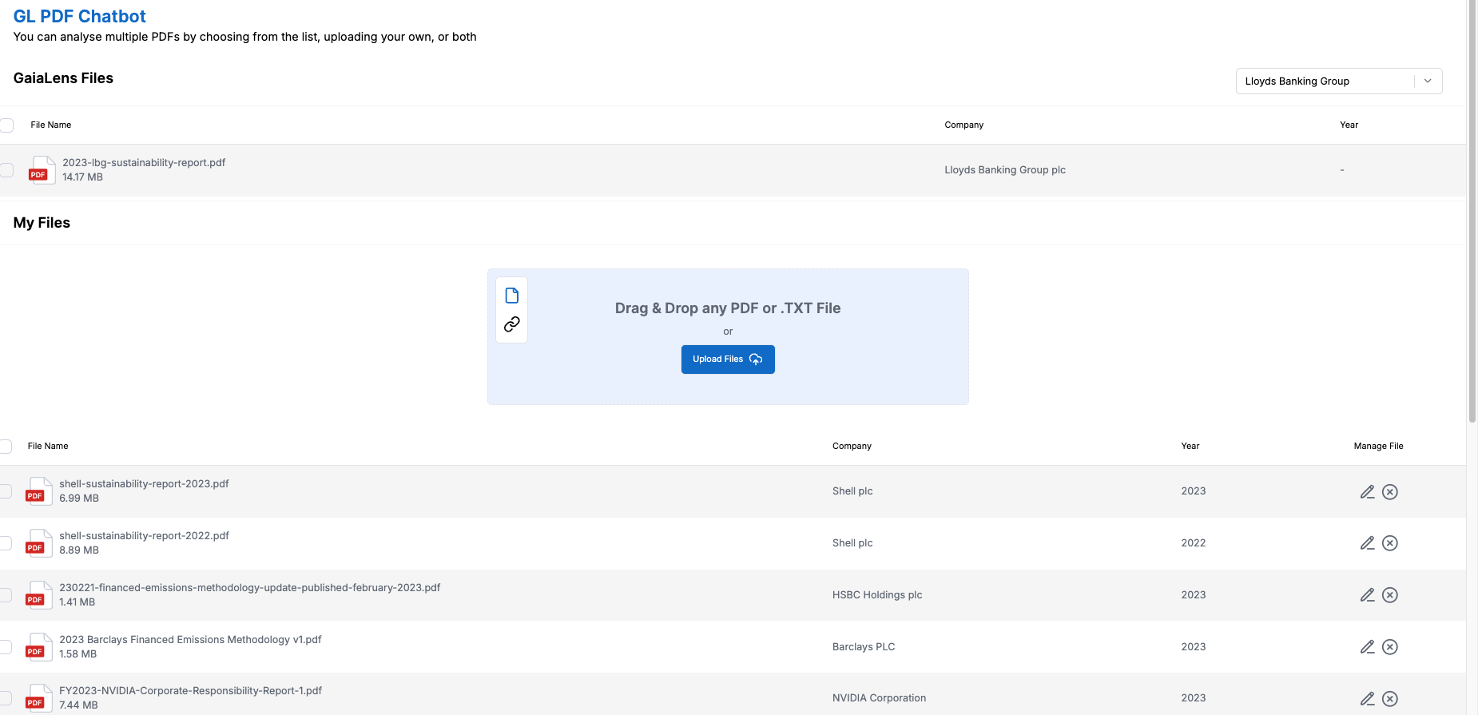Click Company column header in GaiaLens Files
The width and height of the screenshot is (1478, 715).
pos(964,125)
